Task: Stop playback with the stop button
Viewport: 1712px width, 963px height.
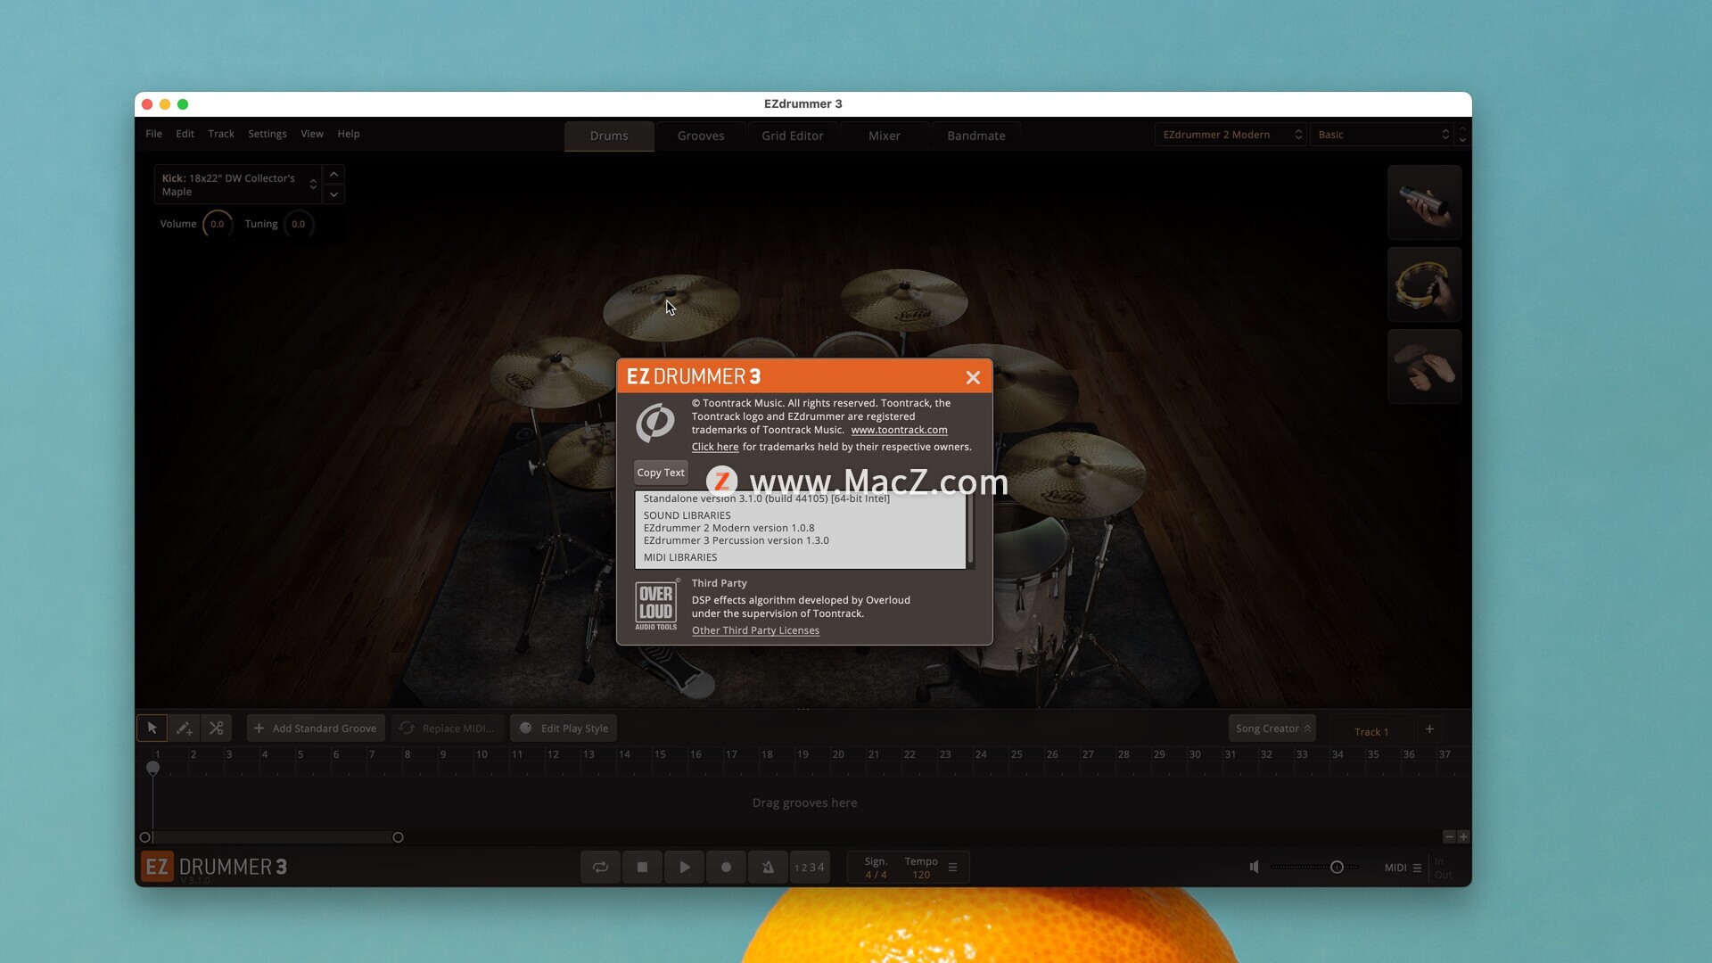Action: [642, 867]
